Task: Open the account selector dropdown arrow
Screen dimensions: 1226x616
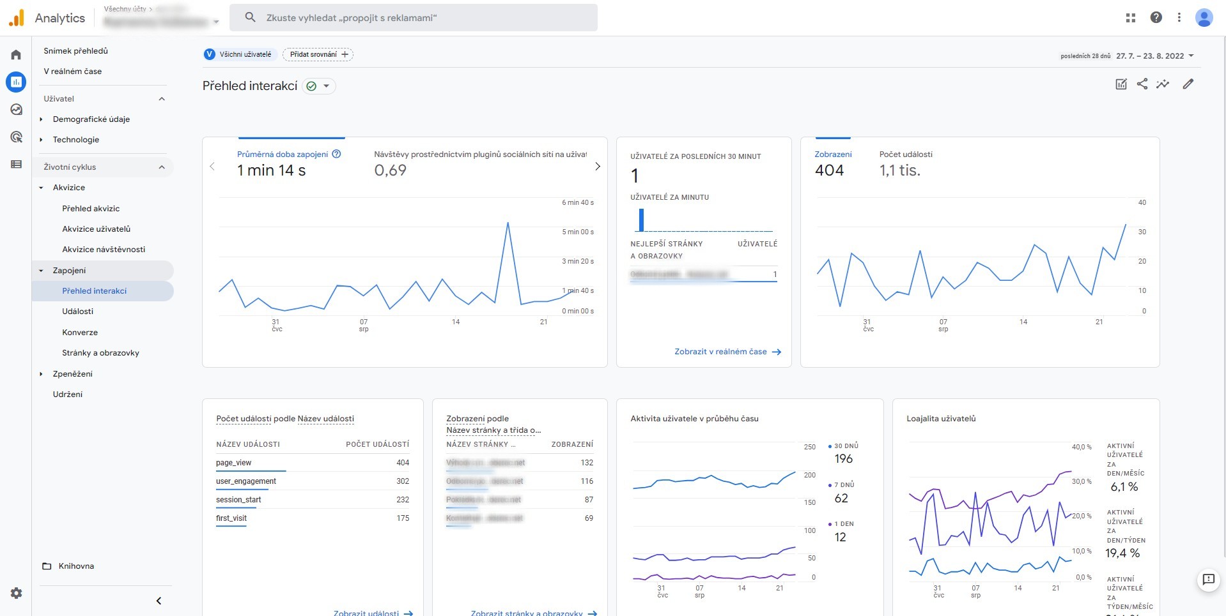Action: pos(216,22)
